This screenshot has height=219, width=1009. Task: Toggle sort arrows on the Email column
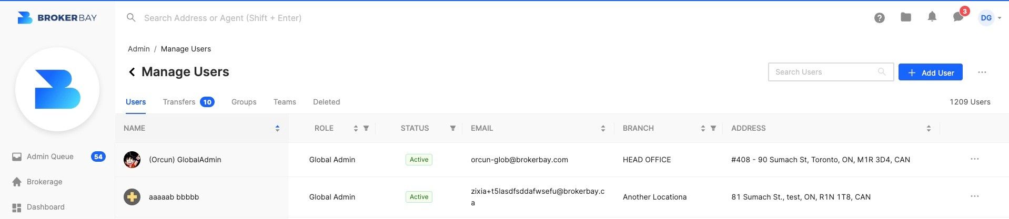603,128
